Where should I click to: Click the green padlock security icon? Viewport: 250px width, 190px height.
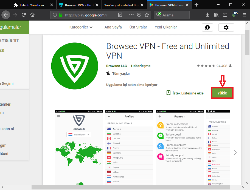coord(60,15)
